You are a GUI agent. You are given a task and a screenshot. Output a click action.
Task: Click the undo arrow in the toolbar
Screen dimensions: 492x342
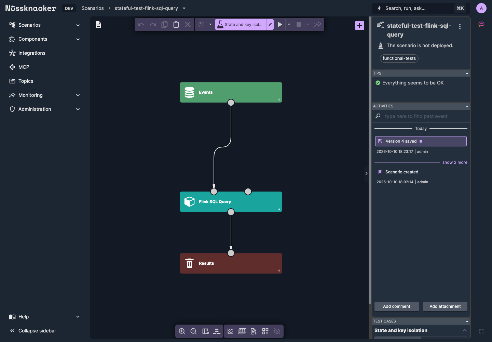coord(141,25)
